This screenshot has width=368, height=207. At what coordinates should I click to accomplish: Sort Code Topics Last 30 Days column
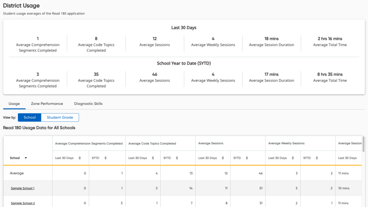153,158
